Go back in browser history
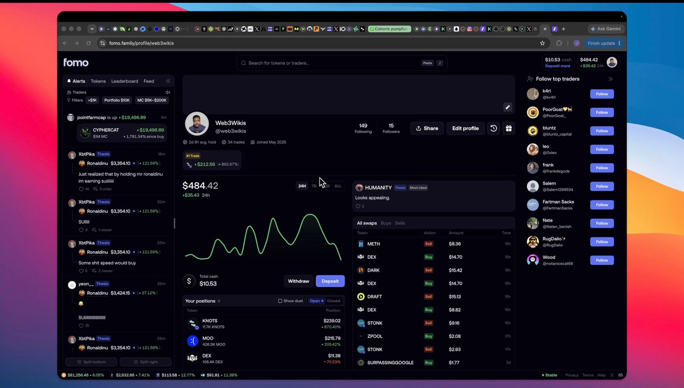Screen dimensions: 684x388 [x=65, y=43]
